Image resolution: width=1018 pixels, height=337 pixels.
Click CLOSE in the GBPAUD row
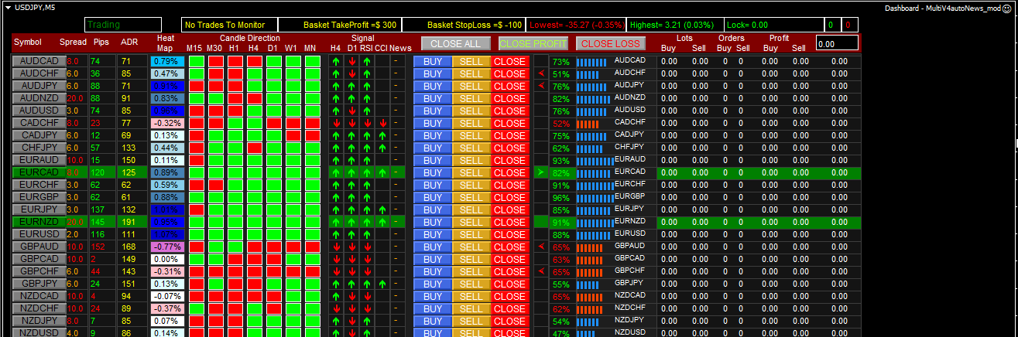[509, 247]
